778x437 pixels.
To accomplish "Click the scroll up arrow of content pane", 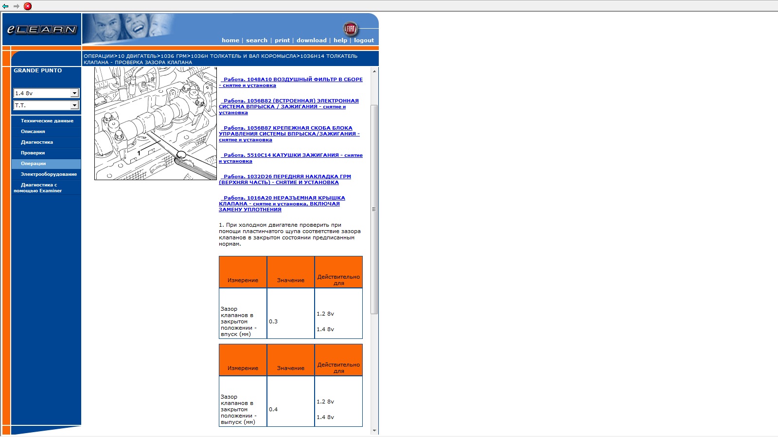I will click(x=374, y=71).
